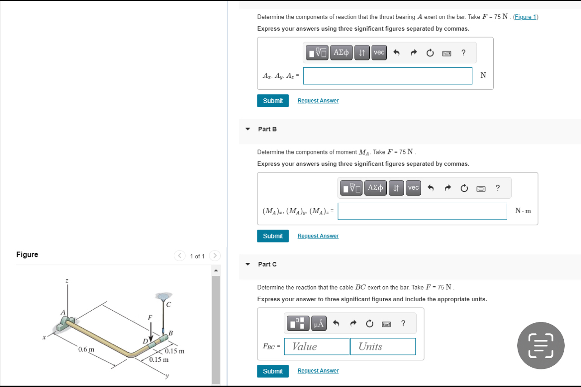Viewport: 581px width, 387px height.
Task: Open the math template palette in Part A toolbar
Action: [316, 52]
